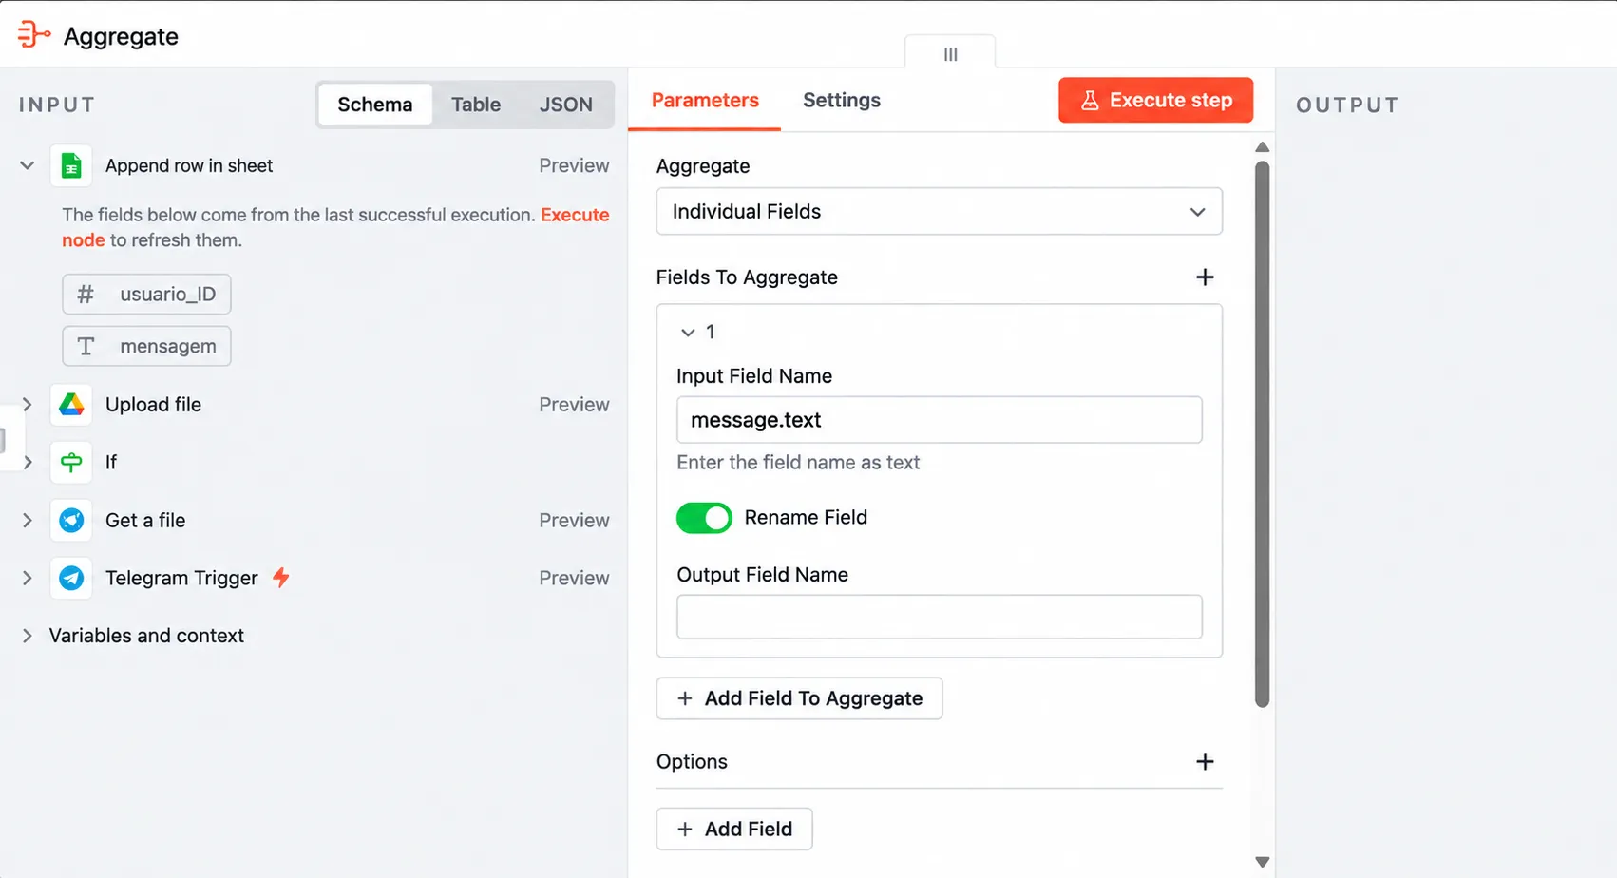Expand the Upload file node
1617x878 pixels.
tap(28, 405)
